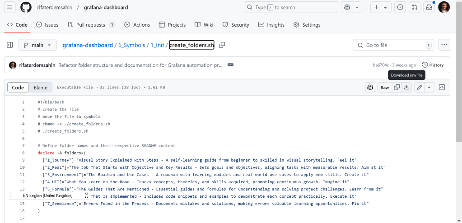Open the user avatar profile menu
Screen dimensions: 462x223
pyautogui.click(x=444, y=7)
